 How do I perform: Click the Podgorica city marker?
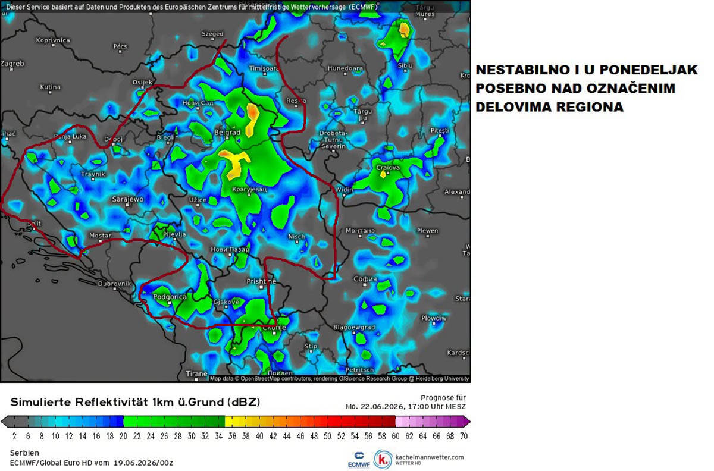tap(169, 303)
